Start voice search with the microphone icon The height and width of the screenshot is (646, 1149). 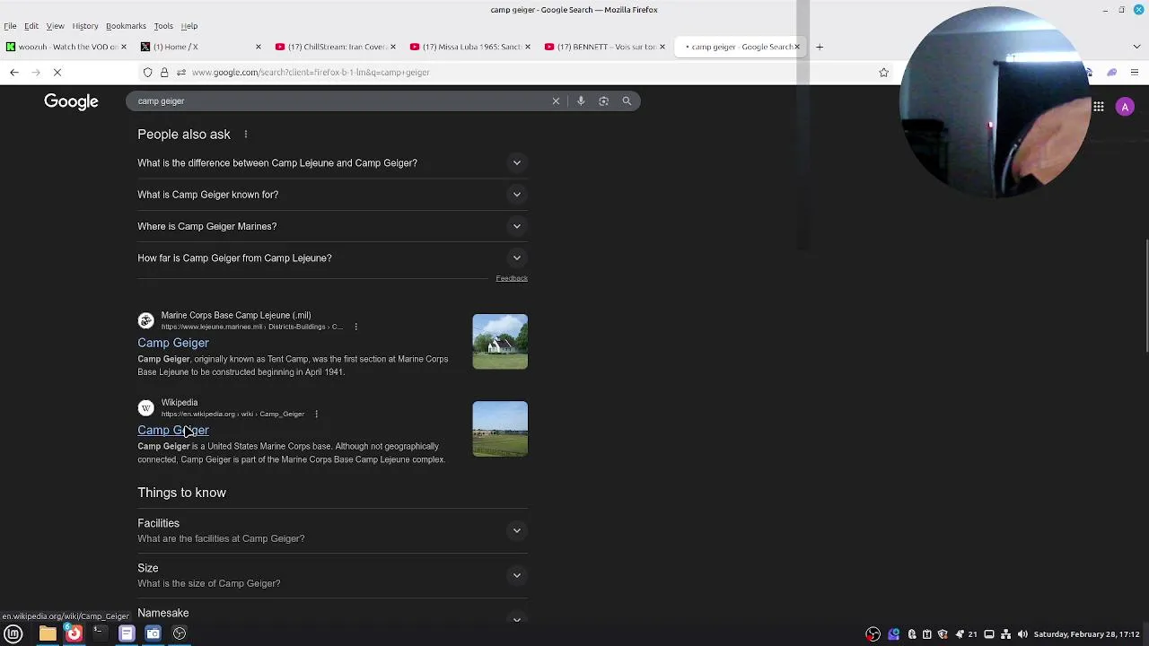[581, 101]
